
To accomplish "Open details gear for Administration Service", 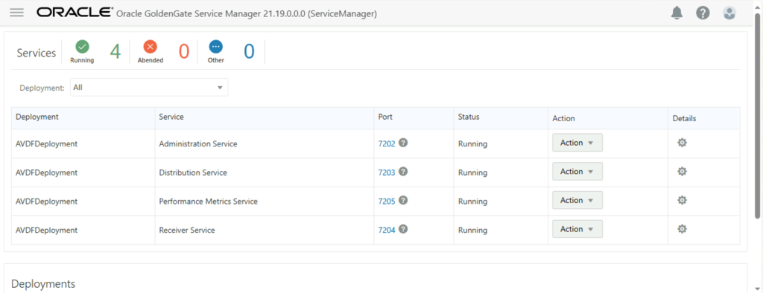I will click(683, 143).
